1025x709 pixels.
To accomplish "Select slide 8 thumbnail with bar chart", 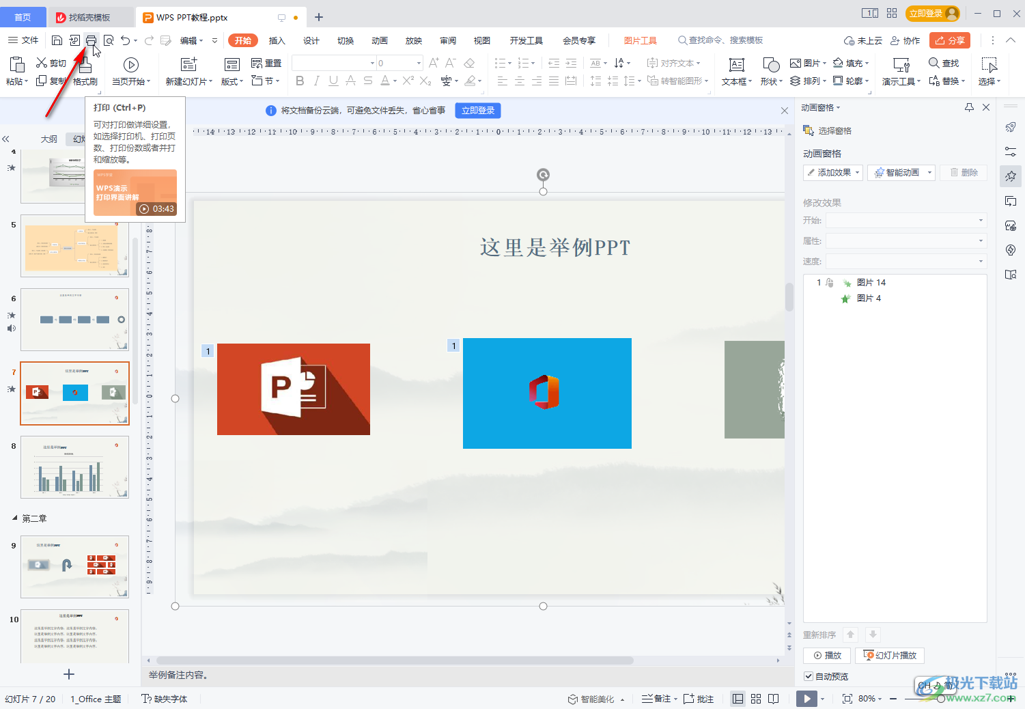I will pyautogui.click(x=75, y=467).
